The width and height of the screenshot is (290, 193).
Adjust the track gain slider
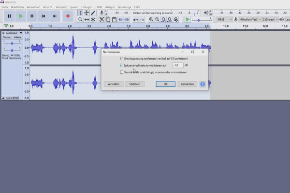[12, 43]
